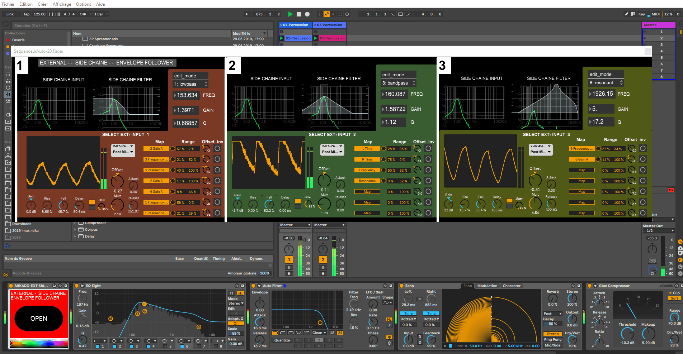Select Auto Filter lowpass filter shape icon
This screenshot has height=354, width=683.
coord(275,333)
